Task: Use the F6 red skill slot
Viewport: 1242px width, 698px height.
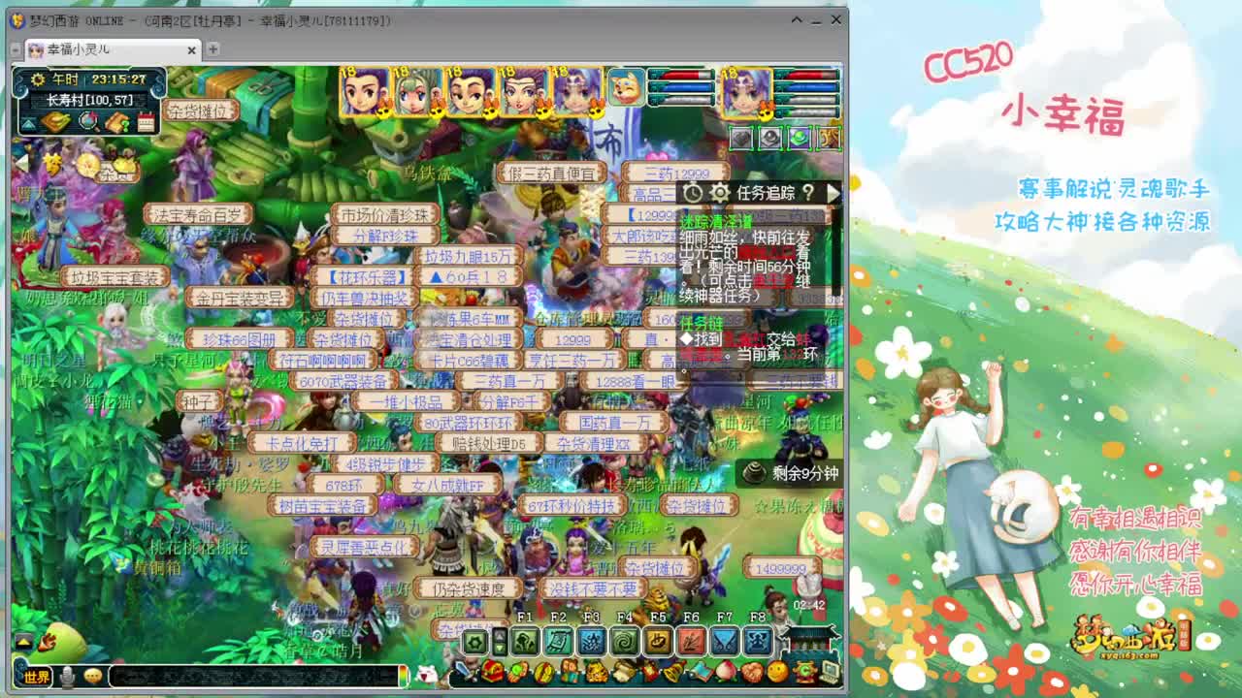Action: click(x=691, y=641)
